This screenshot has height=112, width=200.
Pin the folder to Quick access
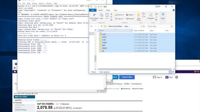(x=94, y=17)
